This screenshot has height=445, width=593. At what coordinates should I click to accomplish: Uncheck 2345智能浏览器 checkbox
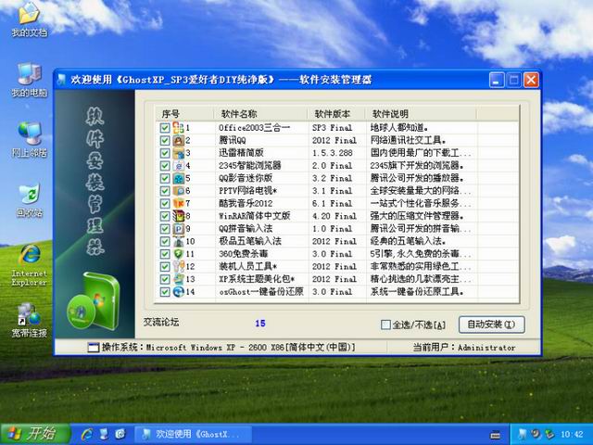pos(165,165)
